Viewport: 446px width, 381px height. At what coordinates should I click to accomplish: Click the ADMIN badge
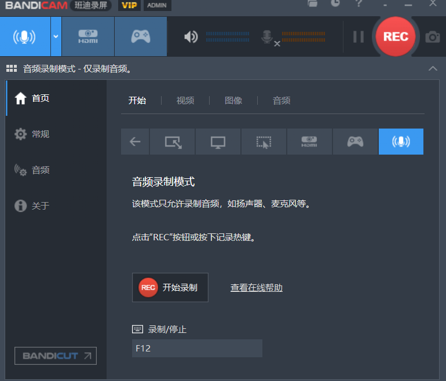coord(157,5)
